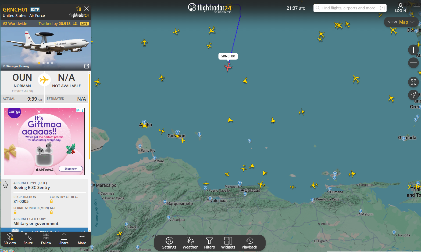421x252 pixels.
Task: Click the Maracaibo city label on the map
Action: click(x=106, y=185)
